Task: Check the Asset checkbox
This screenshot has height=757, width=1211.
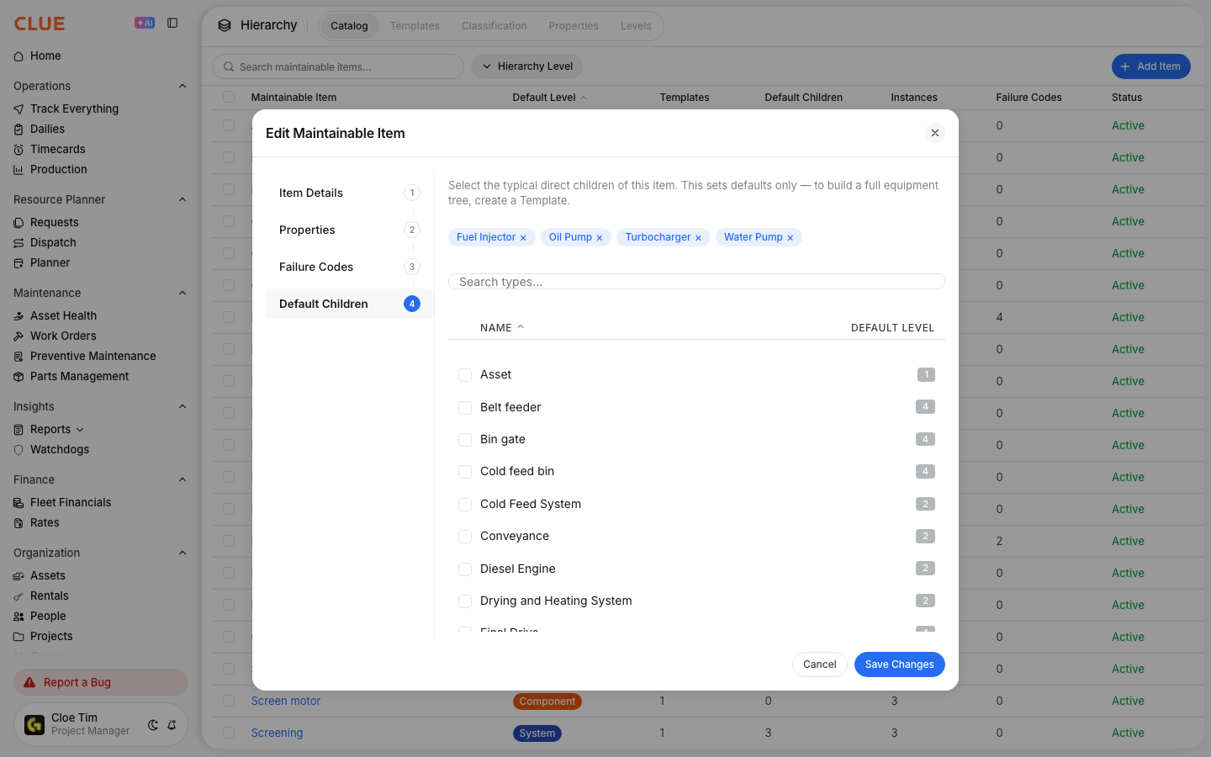Action: [x=465, y=375]
